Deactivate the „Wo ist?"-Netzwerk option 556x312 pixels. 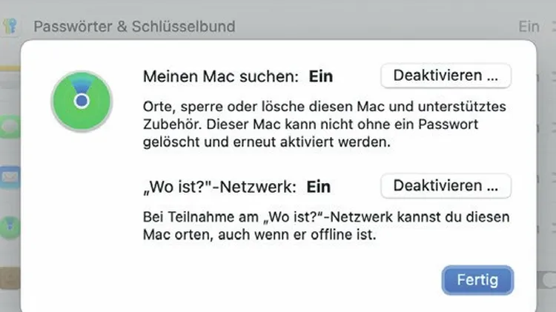click(x=446, y=186)
